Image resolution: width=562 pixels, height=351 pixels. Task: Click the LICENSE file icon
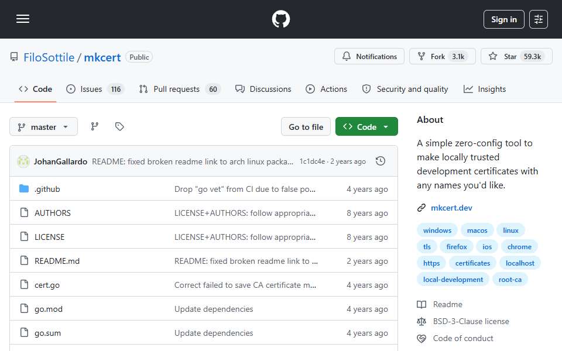tap(24, 237)
